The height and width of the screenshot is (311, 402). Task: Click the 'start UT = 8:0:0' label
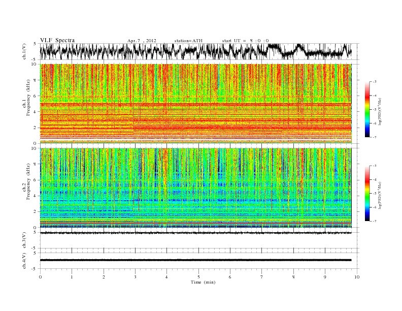(245, 41)
